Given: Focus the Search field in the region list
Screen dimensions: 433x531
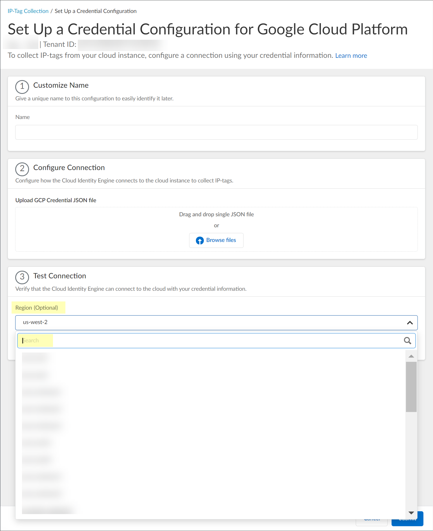Looking at the screenshot, I should (216, 341).
